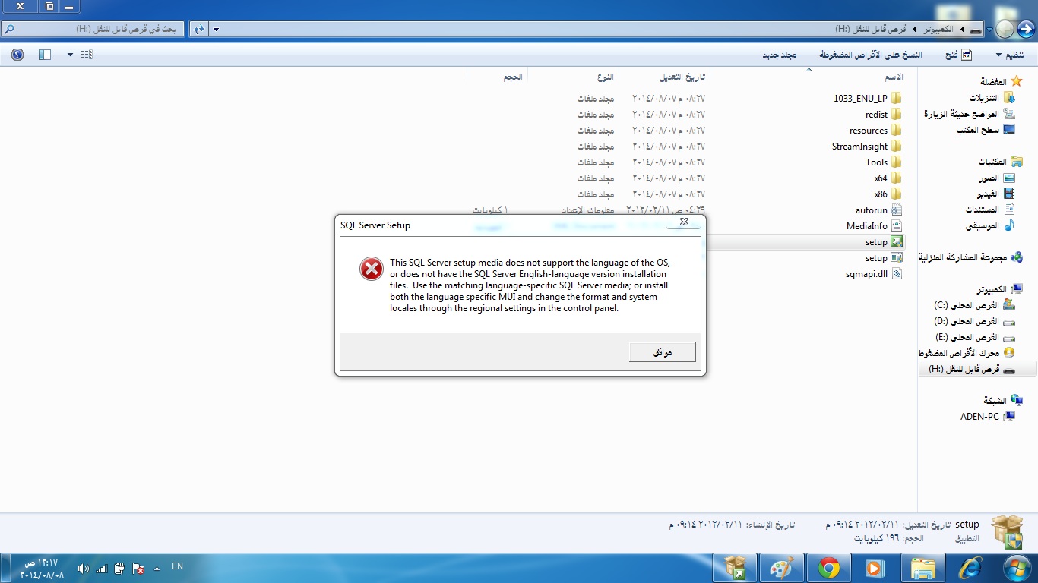Click الكمبيوتر in the address breadcrumb
The image size is (1038, 583).
pyautogui.click(x=938, y=29)
